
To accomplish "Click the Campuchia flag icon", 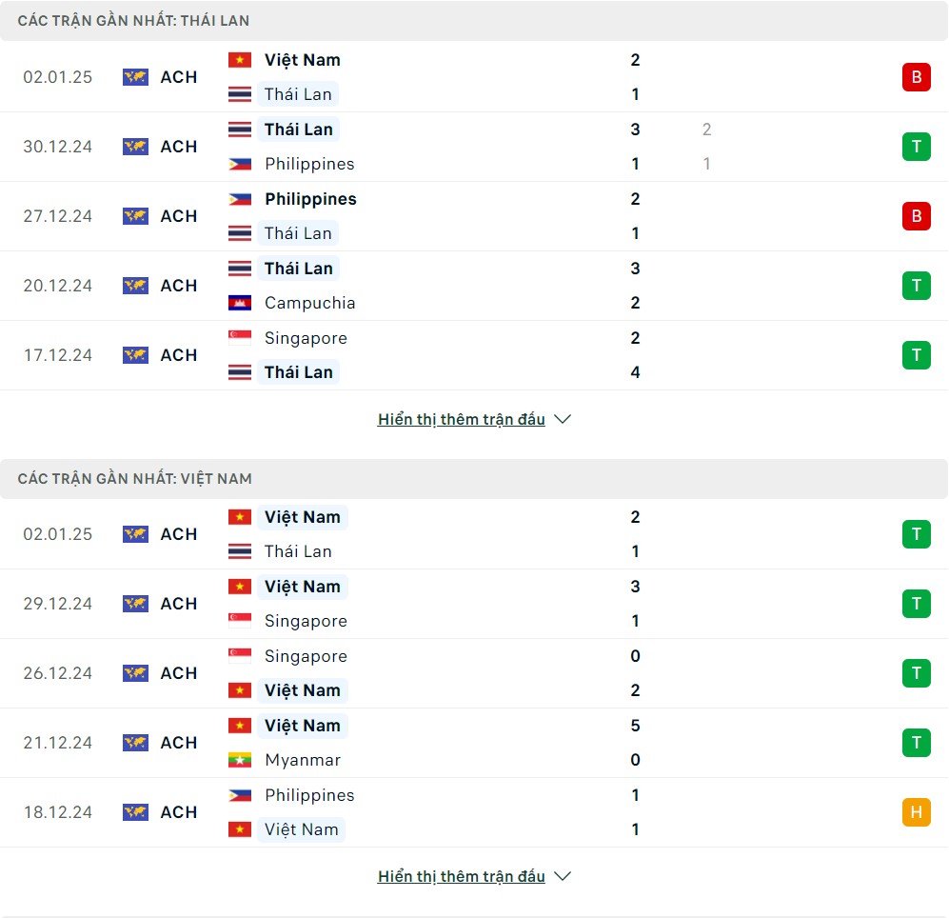I will pos(240,303).
